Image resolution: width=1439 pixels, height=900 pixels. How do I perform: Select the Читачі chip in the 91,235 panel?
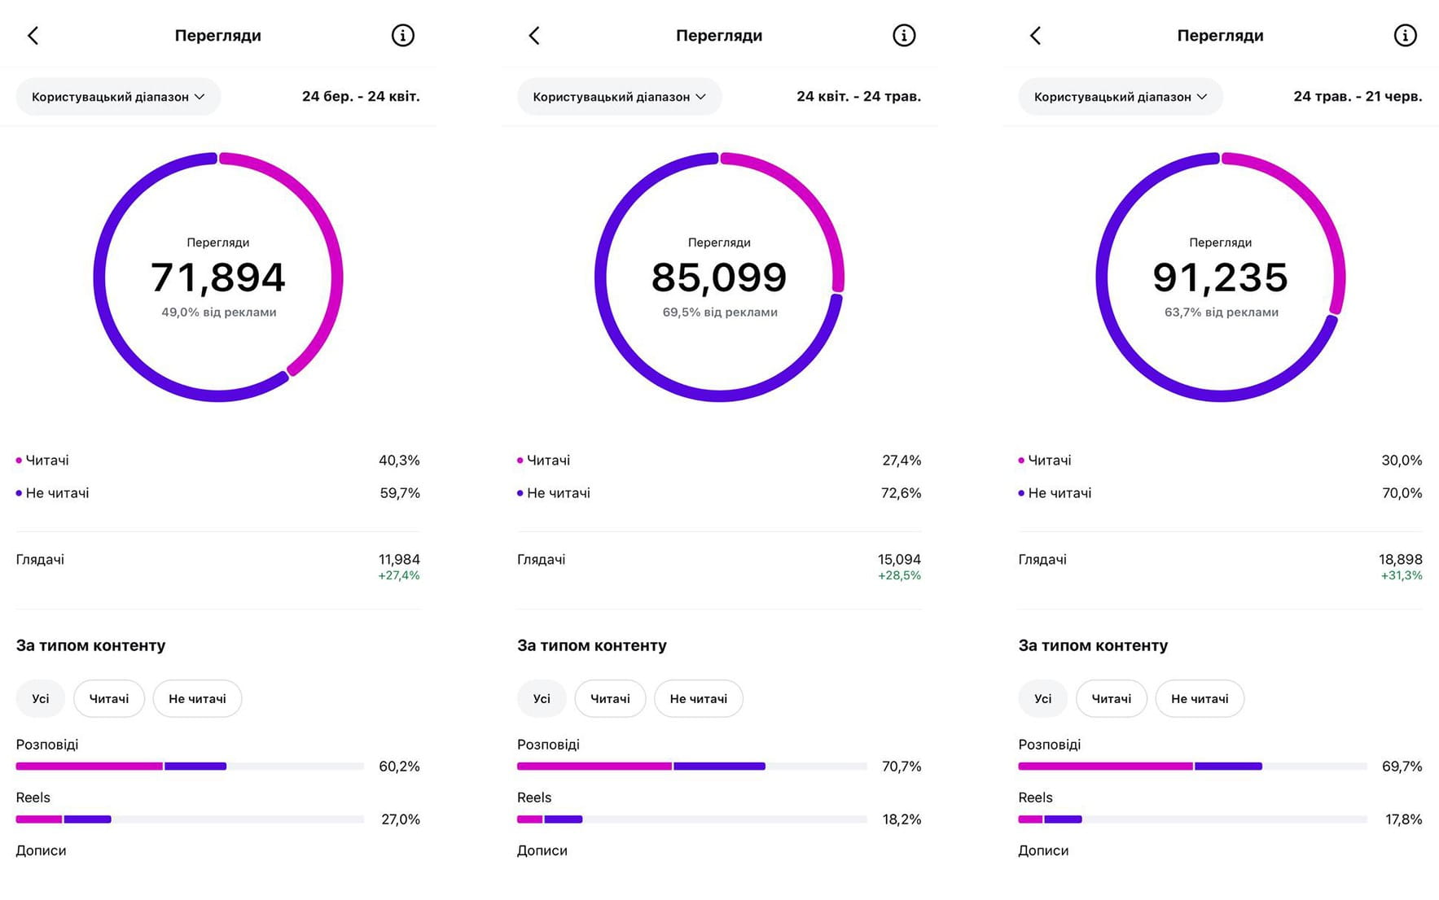(1112, 699)
